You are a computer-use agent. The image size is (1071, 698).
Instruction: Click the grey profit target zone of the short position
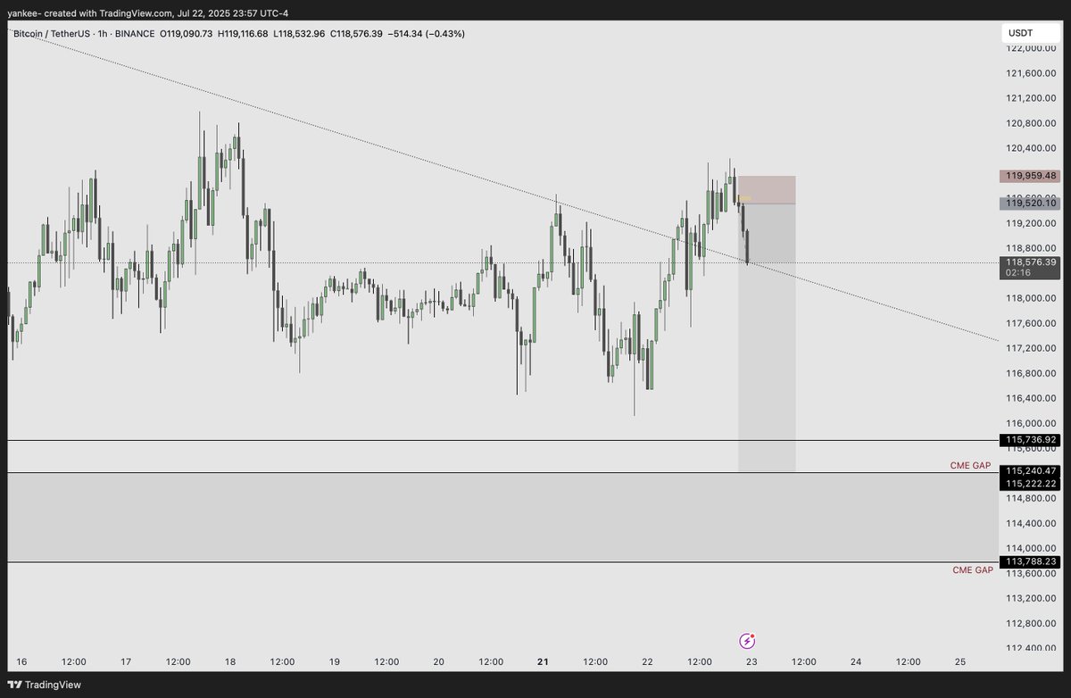(x=767, y=338)
